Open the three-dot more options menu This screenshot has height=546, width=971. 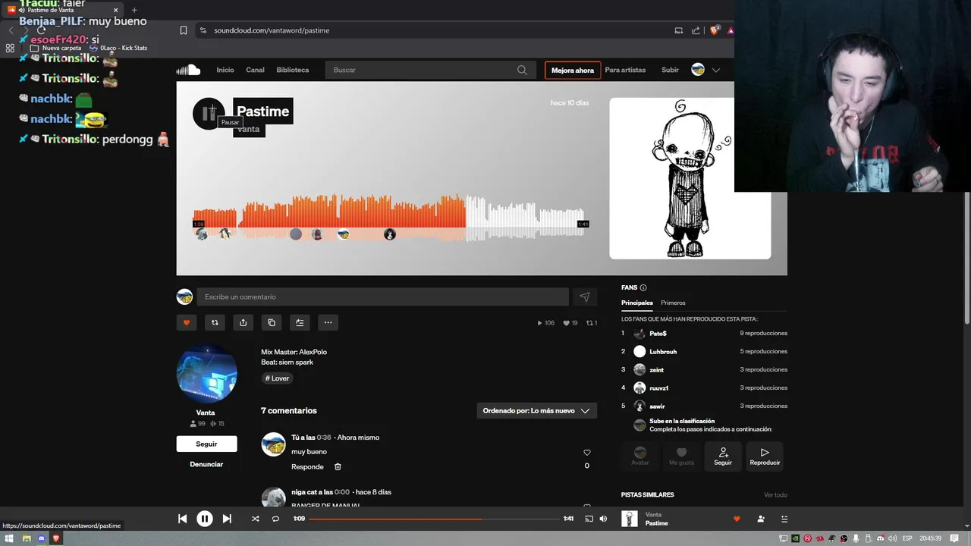point(328,322)
